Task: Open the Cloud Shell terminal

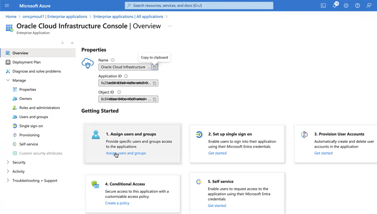Action: point(323,5)
